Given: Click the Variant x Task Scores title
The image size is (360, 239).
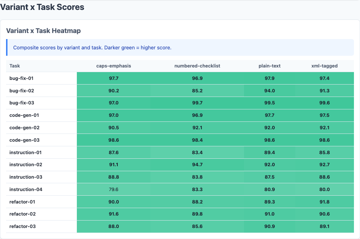Looking at the screenshot, I should click(x=42, y=7).
